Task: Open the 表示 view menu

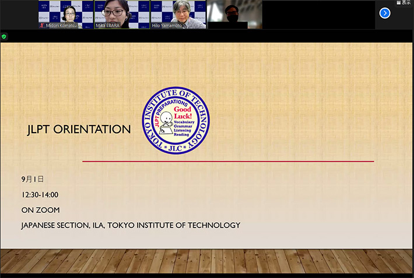Action: pos(403,3)
